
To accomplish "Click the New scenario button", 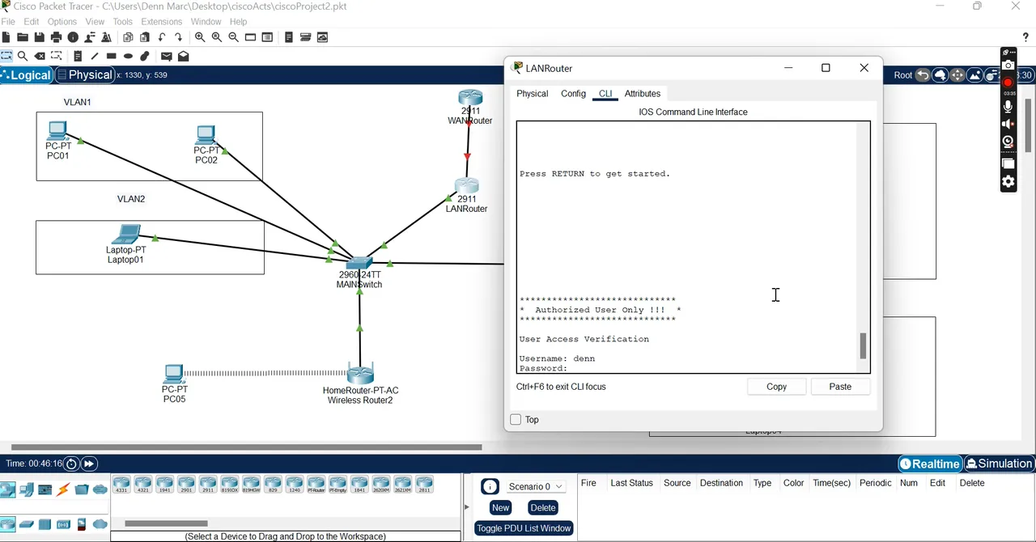I will [500, 508].
